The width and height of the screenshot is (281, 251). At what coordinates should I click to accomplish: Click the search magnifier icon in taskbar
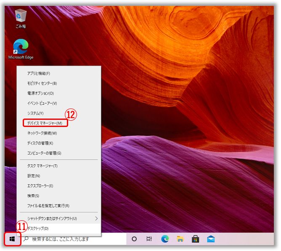pyautogui.click(x=26, y=239)
